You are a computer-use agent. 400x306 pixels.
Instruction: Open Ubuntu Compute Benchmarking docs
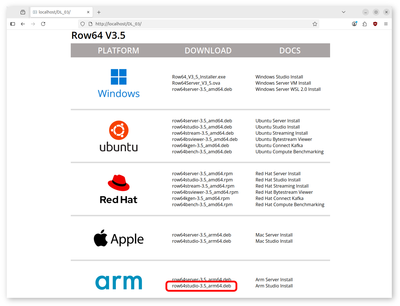coord(289,152)
